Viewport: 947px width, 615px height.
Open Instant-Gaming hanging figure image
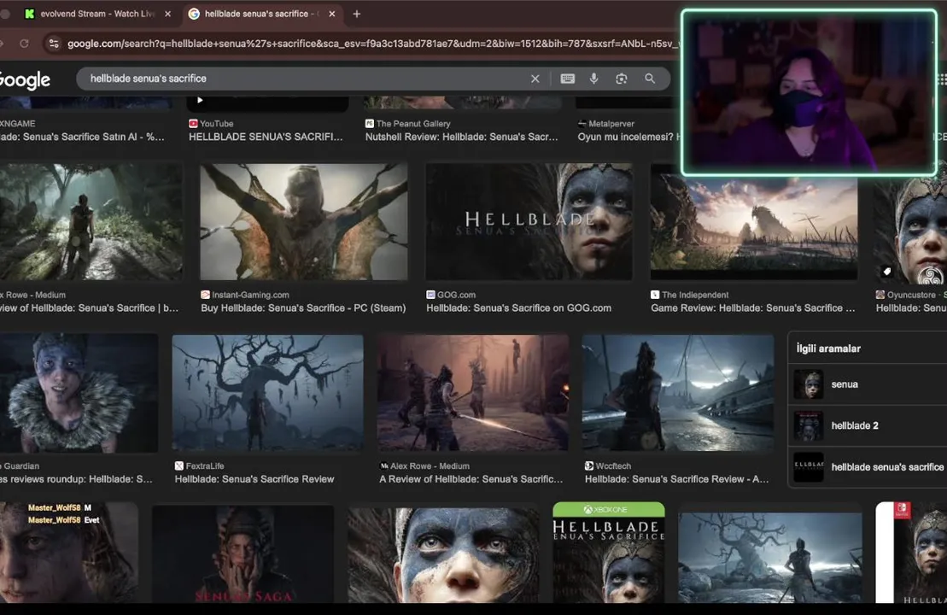(x=304, y=222)
